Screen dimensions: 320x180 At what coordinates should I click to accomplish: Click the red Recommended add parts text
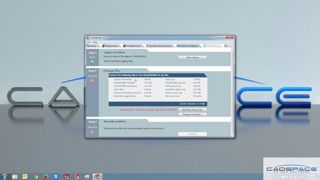[148, 110]
